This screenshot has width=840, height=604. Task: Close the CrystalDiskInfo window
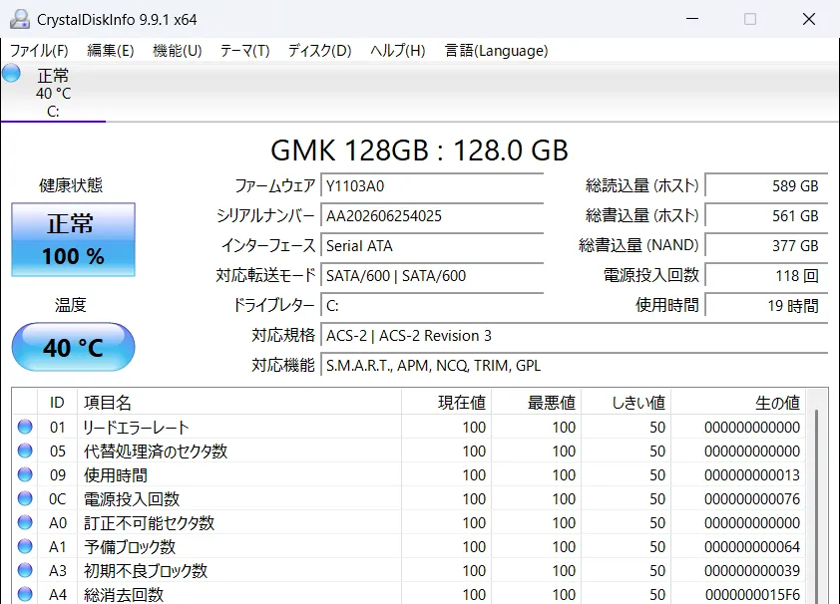(x=809, y=19)
